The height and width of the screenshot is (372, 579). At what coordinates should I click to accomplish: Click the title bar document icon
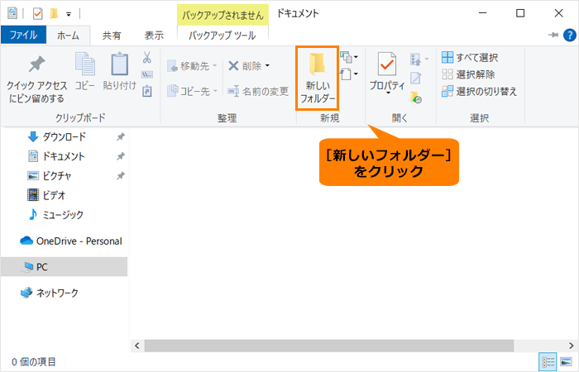[12, 14]
